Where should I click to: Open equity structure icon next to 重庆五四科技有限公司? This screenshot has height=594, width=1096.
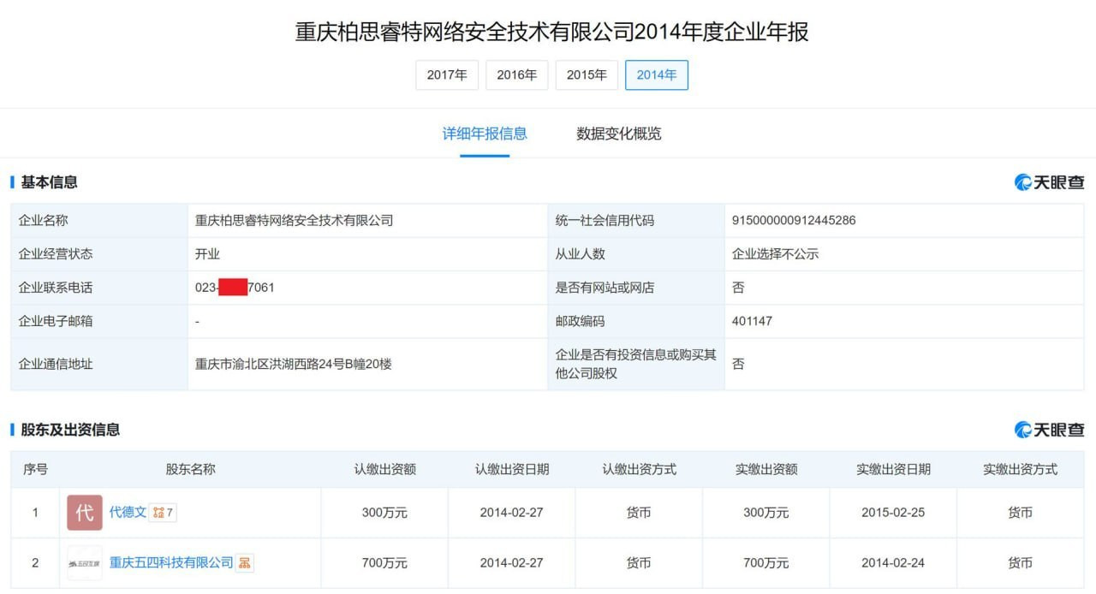point(246,563)
